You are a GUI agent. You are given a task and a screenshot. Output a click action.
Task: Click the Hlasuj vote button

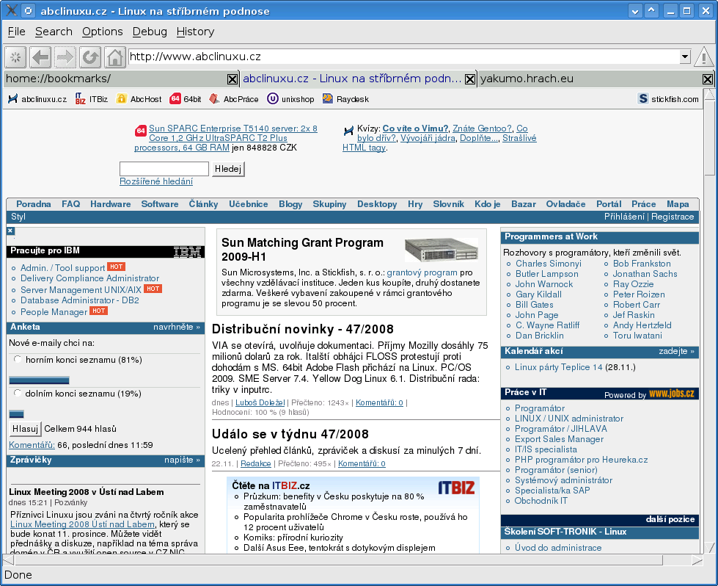(x=25, y=429)
